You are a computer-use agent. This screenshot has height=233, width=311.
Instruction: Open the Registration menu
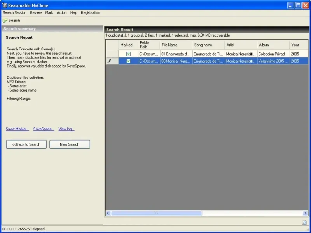pos(91,13)
